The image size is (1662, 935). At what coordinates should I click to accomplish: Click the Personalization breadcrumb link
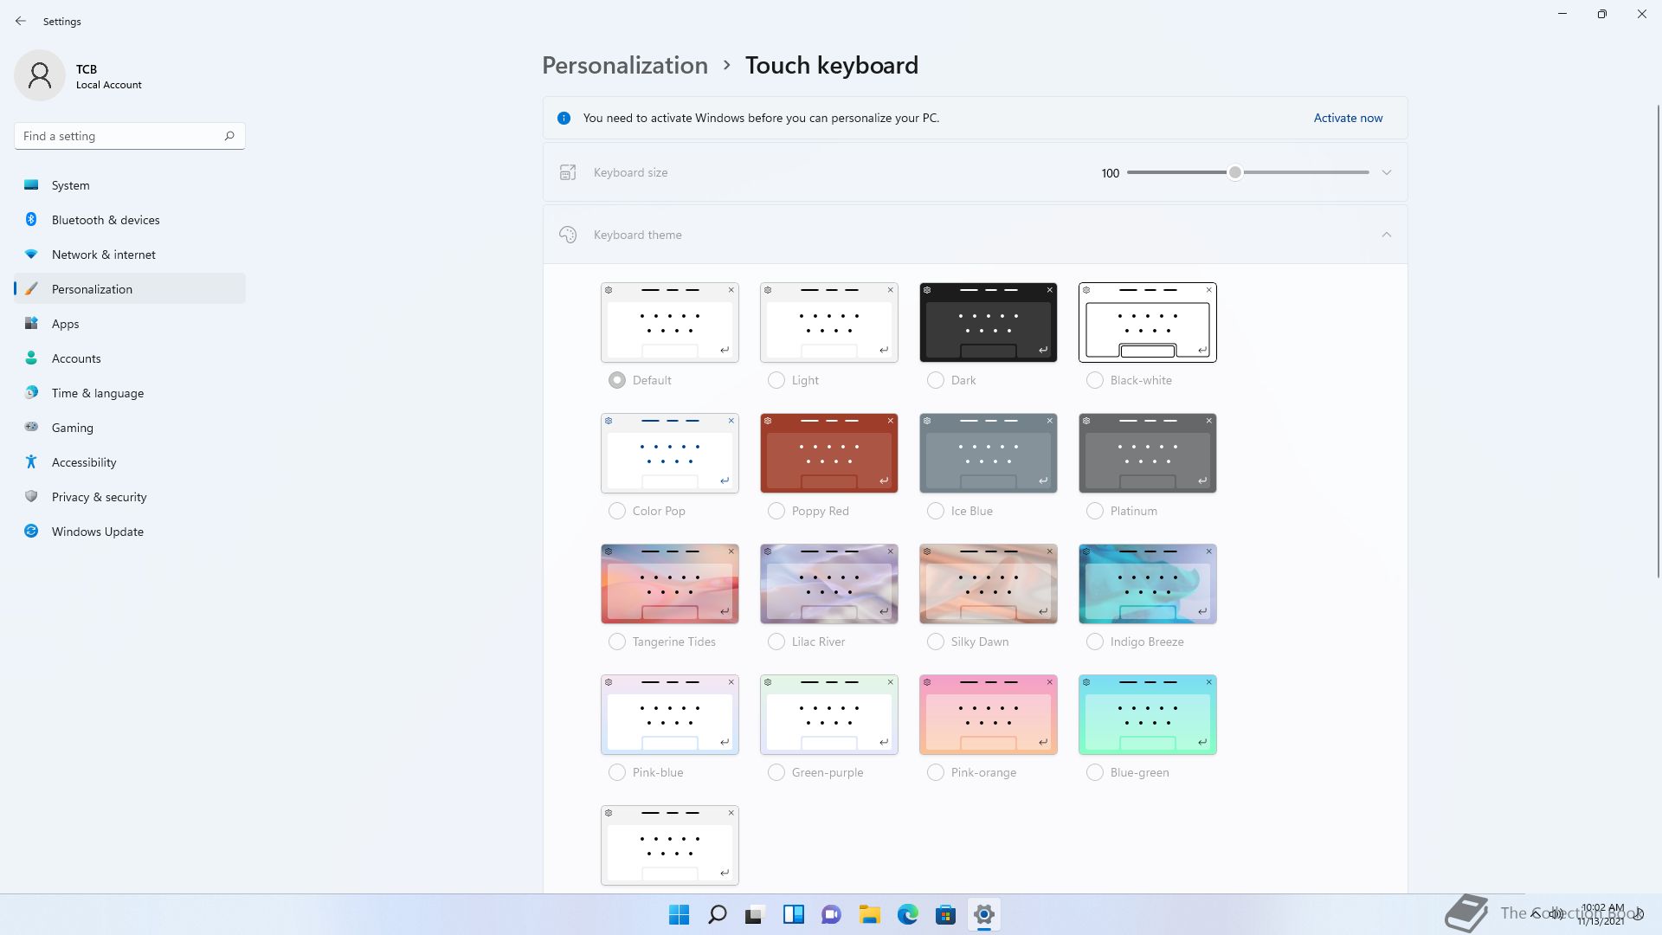[x=624, y=65]
